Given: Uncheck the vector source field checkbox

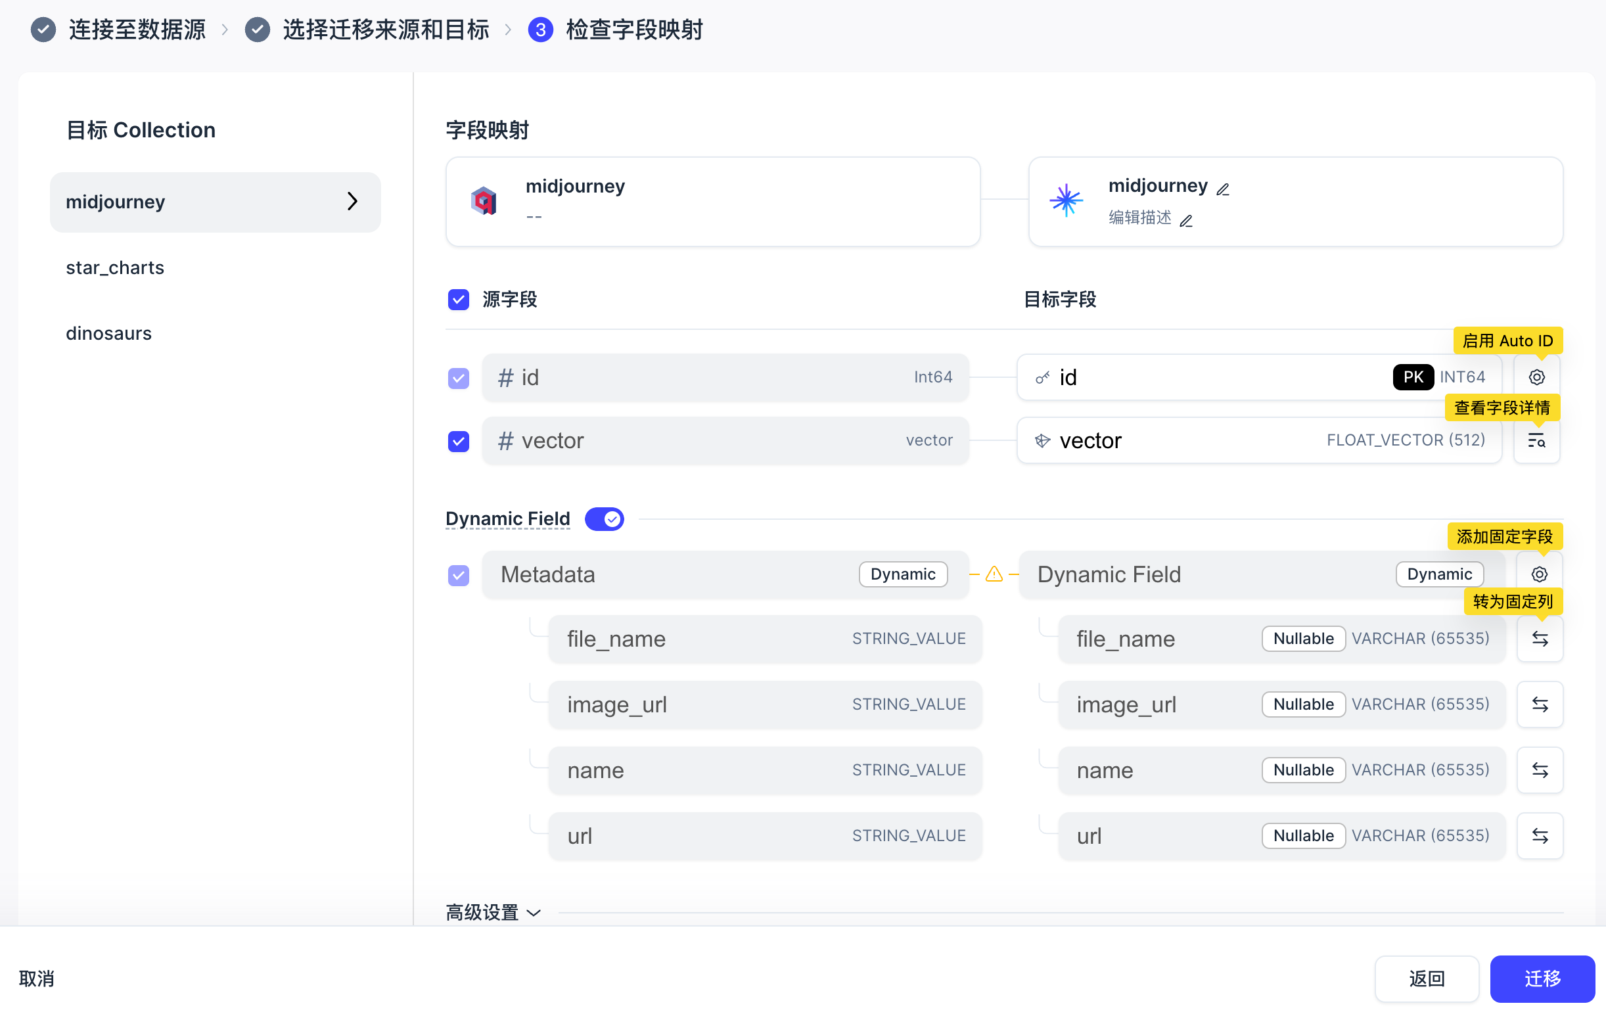Looking at the screenshot, I should point(458,441).
